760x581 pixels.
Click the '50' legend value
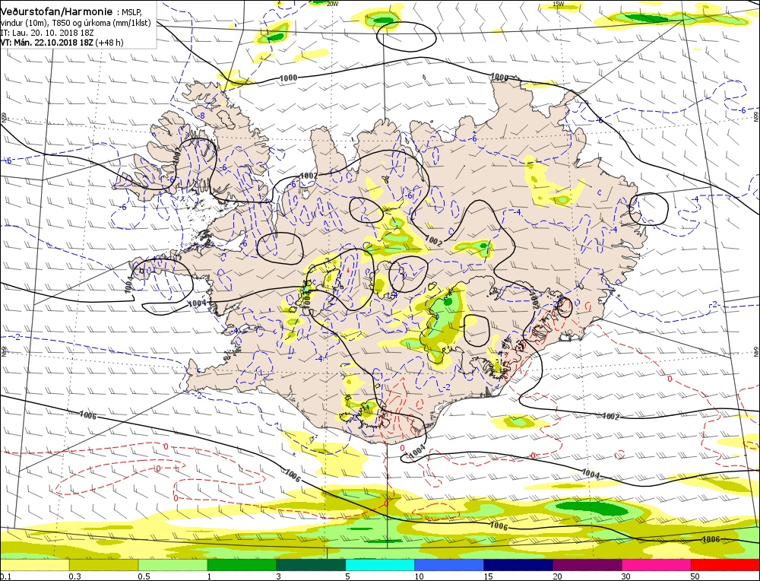(x=695, y=576)
